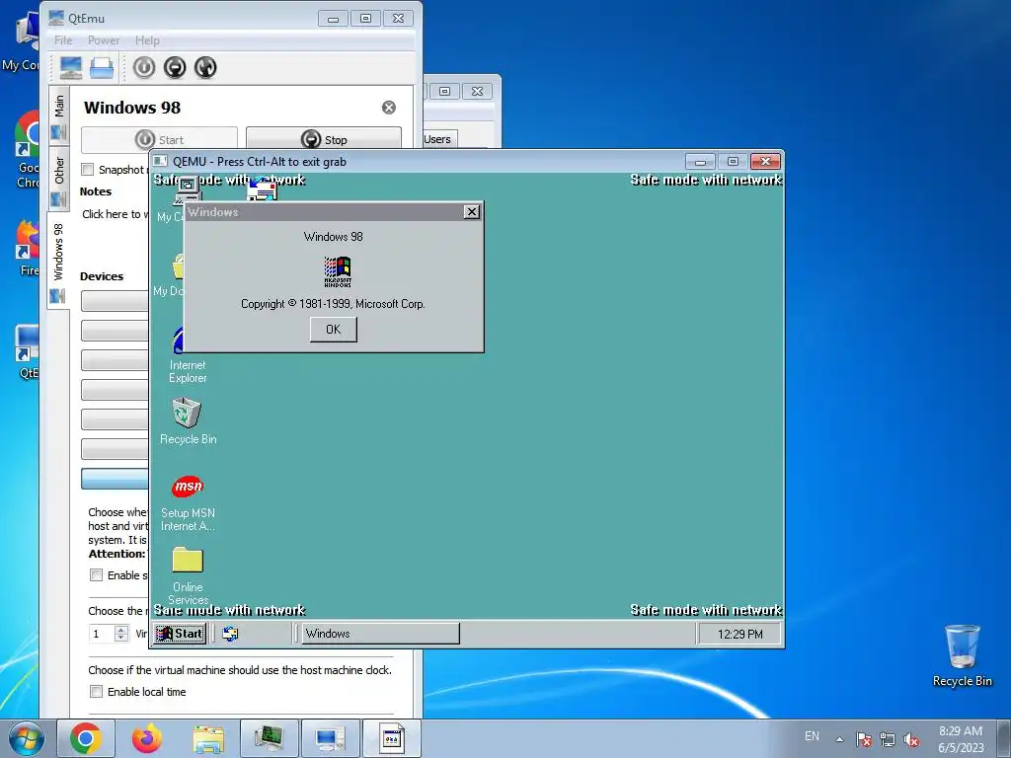The image size is (1011, 758).
Task: Click the restart machine icon in QtEmu toolbar
Action: (x=205, y=68)
